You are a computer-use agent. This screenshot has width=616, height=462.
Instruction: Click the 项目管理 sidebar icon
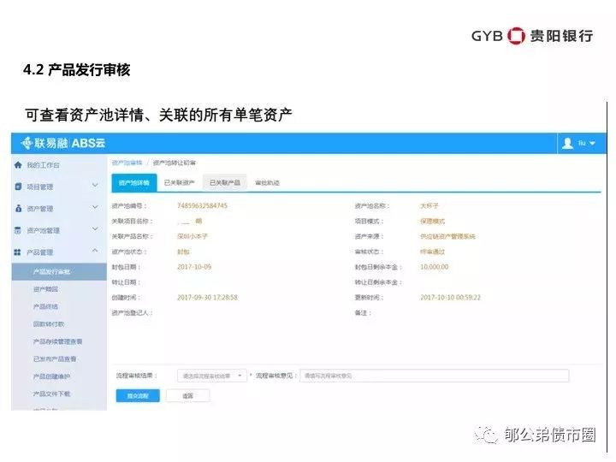(18, 186)
